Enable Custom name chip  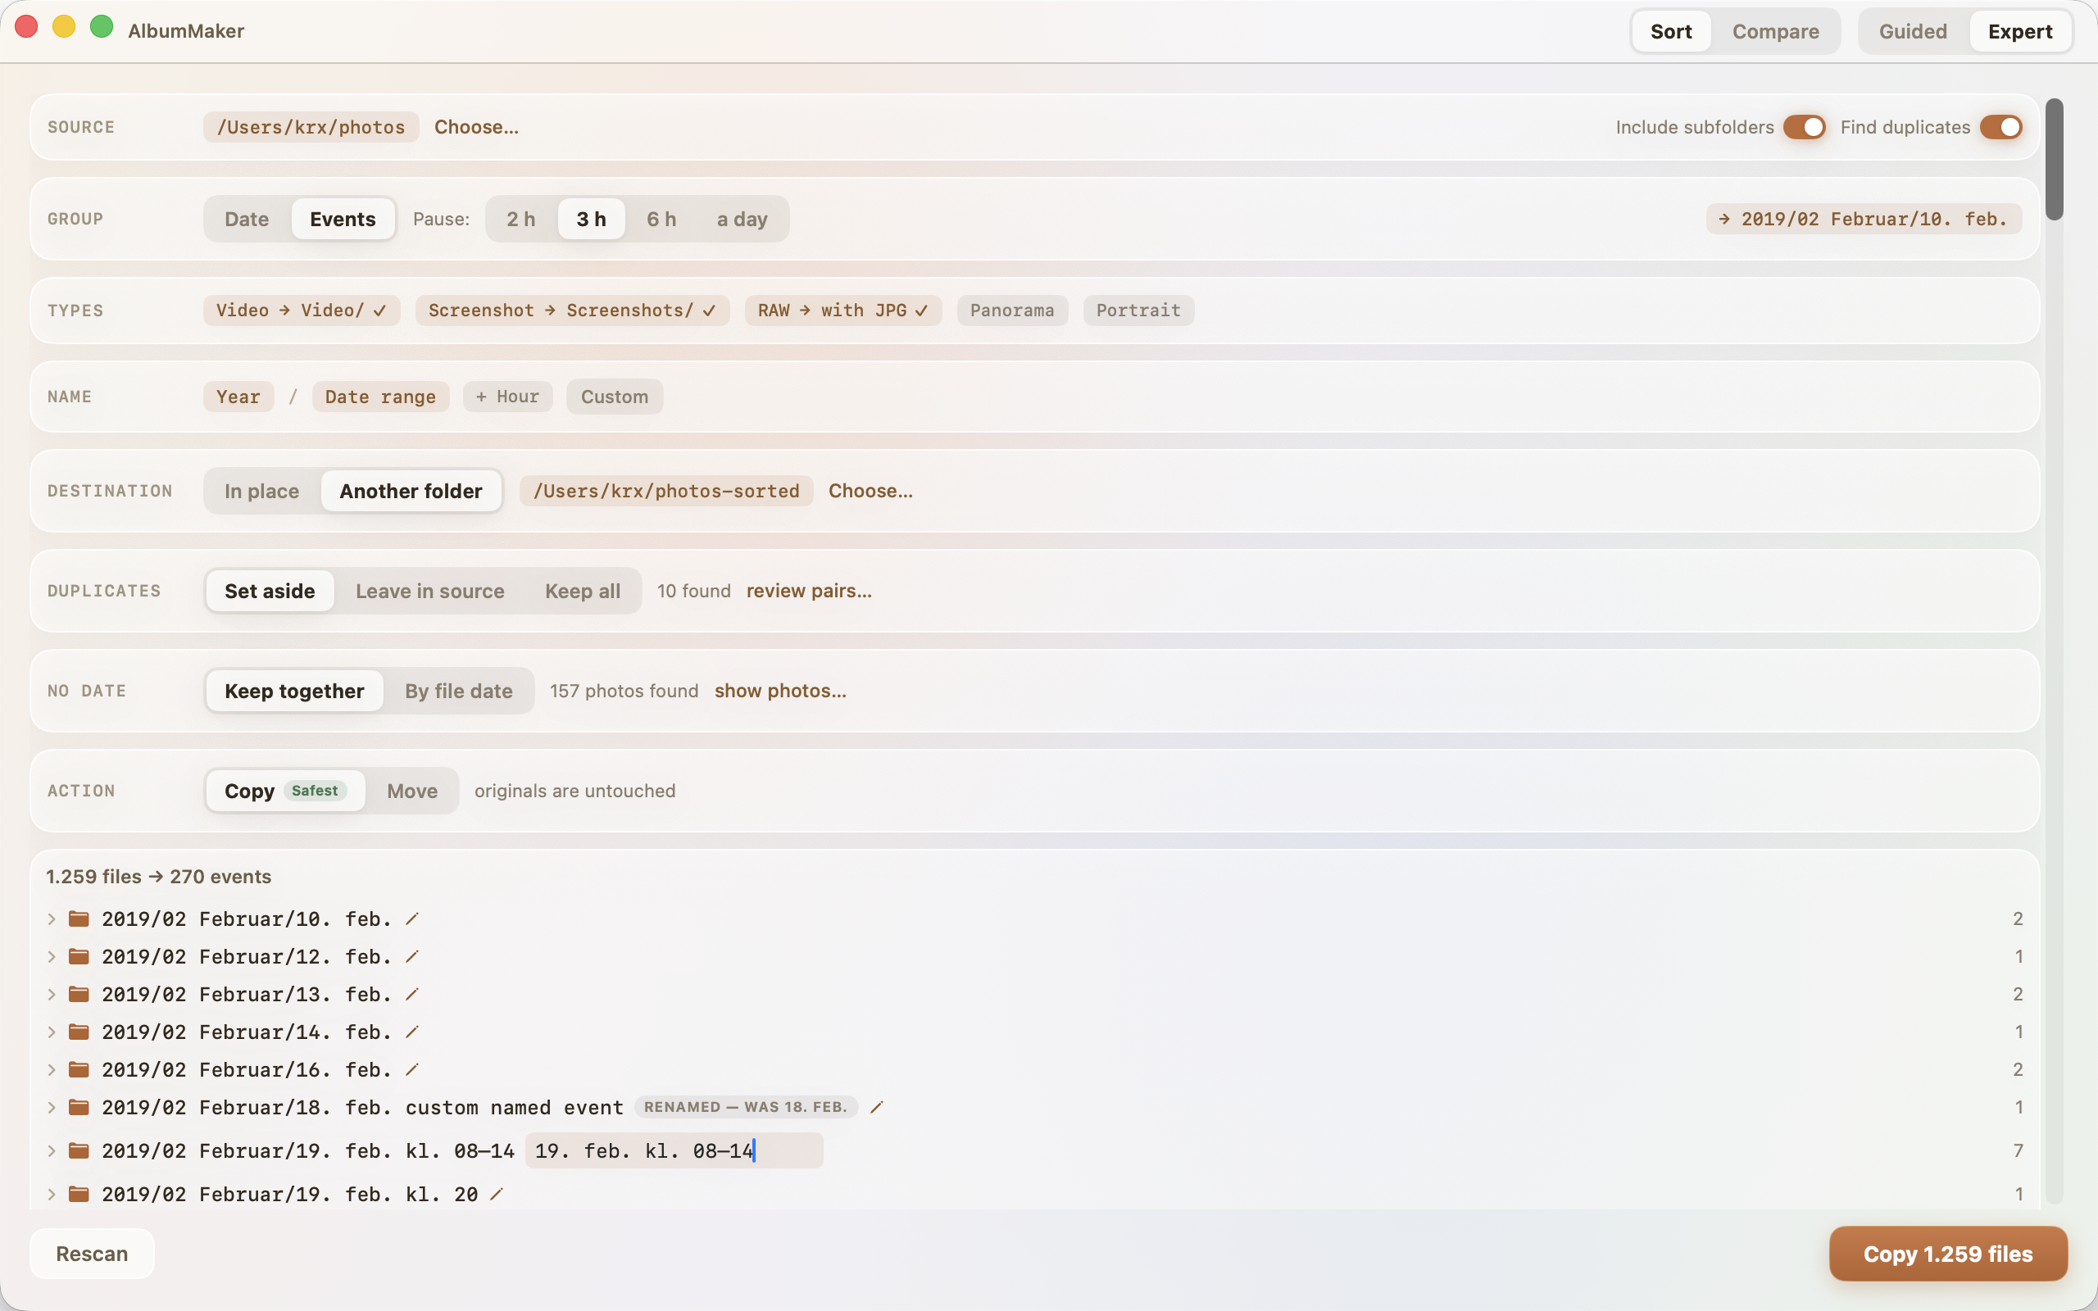click(x=615, y=397)
